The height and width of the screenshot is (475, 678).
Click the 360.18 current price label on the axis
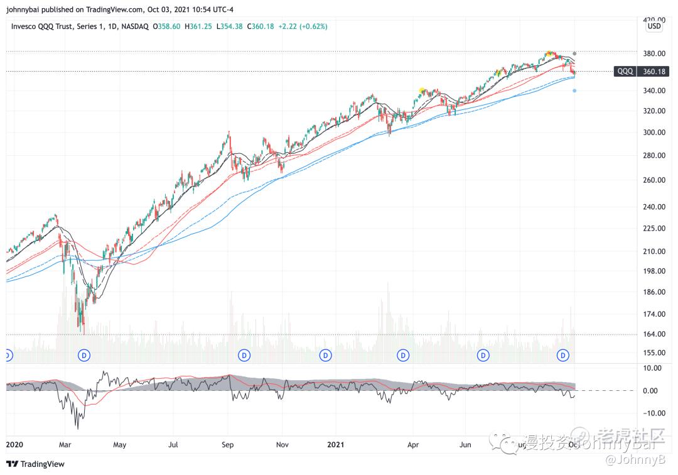pyautogui.click(x=654, y=72)
